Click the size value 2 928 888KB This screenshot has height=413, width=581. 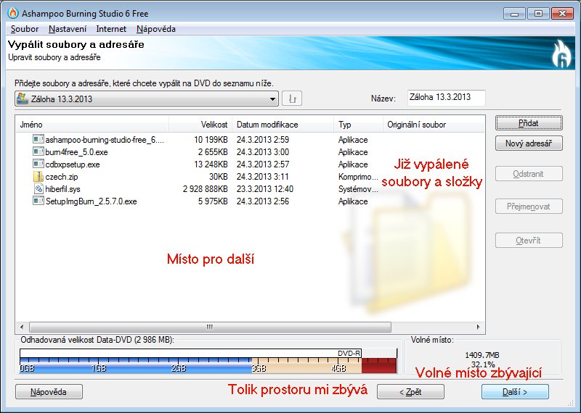click(x=206, y=189)
